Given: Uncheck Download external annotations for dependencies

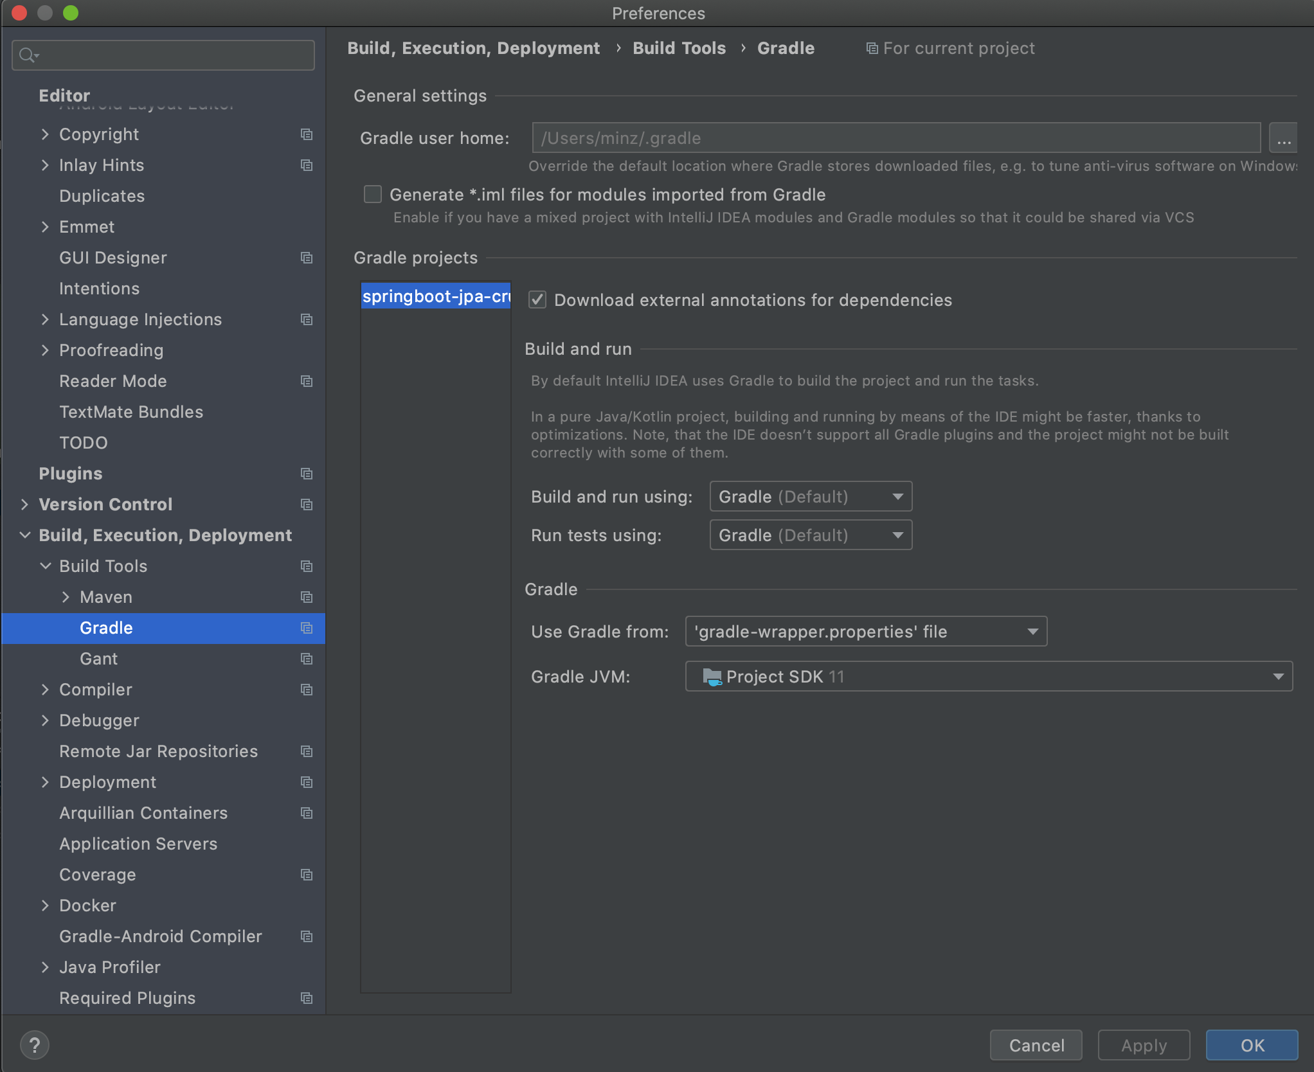Looking at the screenshot, I should click(x=537, y=299).
